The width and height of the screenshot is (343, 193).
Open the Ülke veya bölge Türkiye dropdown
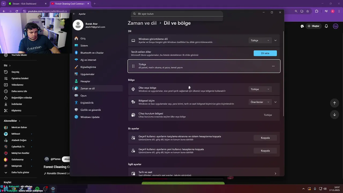[260, 89]
